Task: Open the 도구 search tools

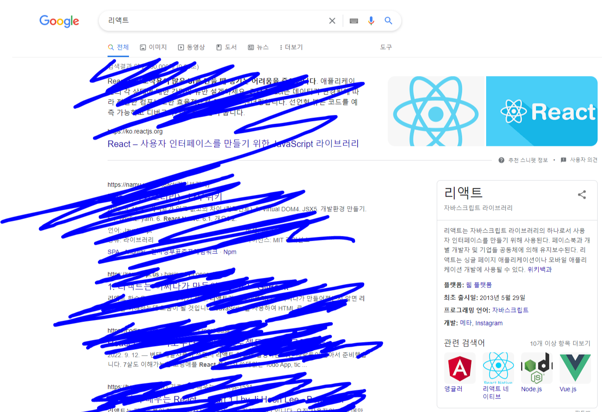Action: tap(386, 47)
